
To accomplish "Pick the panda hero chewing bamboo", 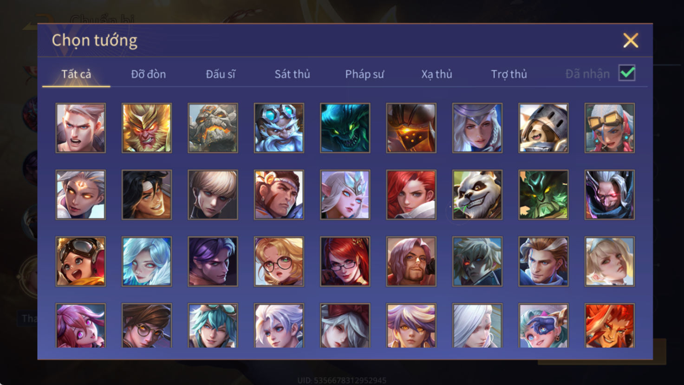I will tap(477, 195).
